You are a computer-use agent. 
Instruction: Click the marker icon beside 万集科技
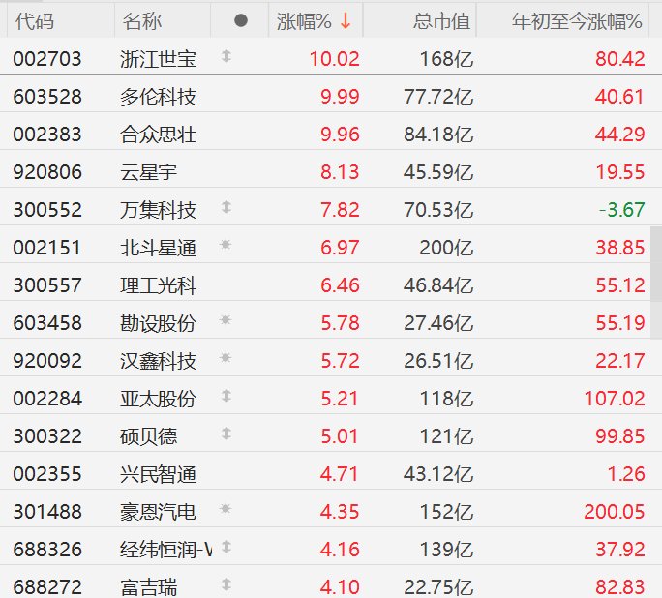(x=226, y=207)
